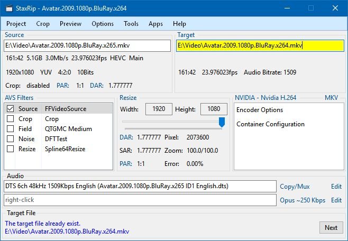Click the StaxRip clapperboard app icon

[x=9, y=8]
